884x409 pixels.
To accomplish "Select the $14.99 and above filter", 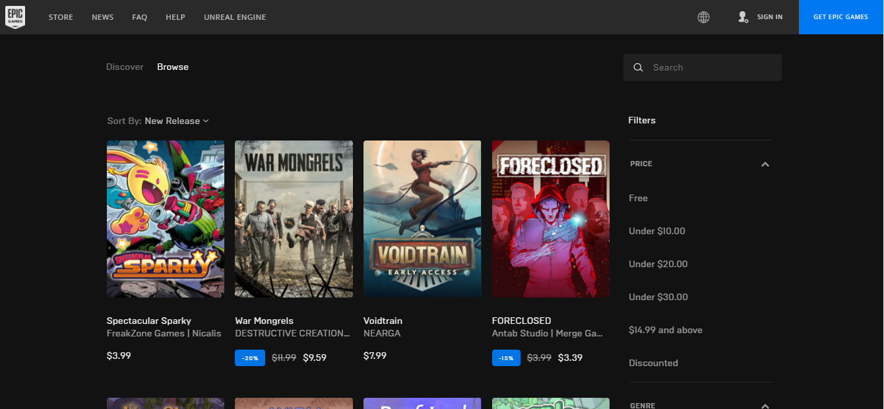I will click(666, 330).
